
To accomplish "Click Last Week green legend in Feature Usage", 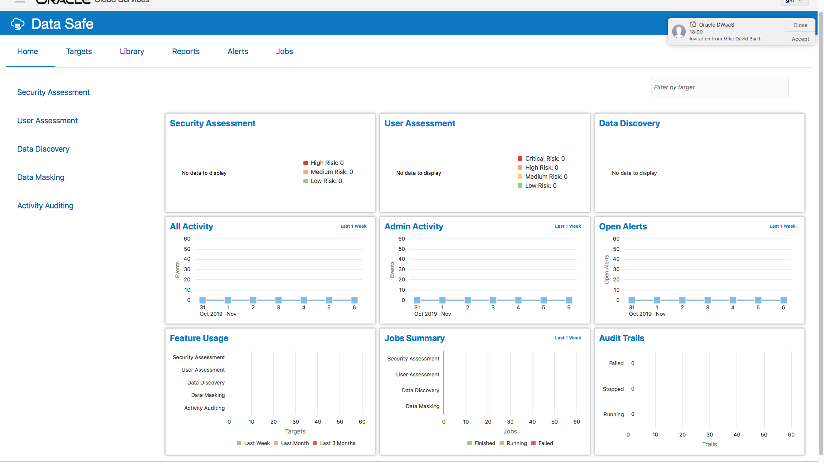I will pyautogui.click(x=239, y=443).
